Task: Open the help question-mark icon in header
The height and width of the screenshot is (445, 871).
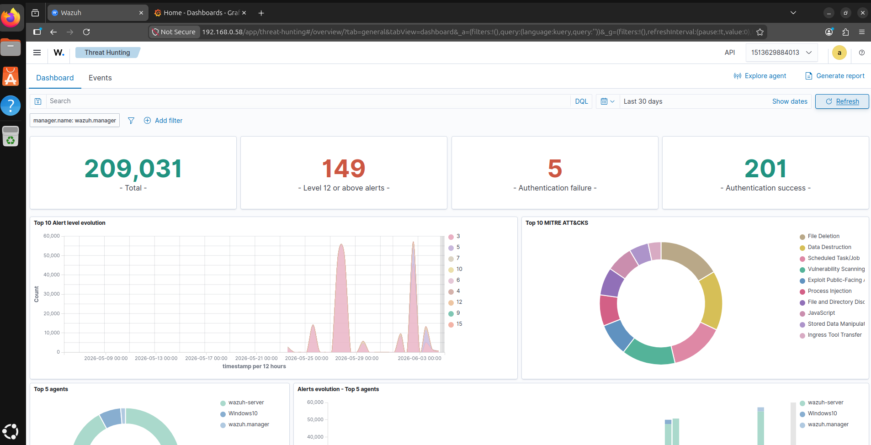Action: click(x=862, y=53)
